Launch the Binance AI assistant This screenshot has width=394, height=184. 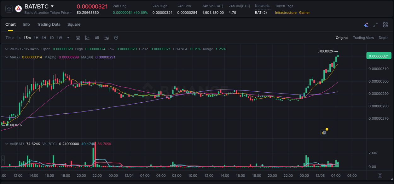366,24
